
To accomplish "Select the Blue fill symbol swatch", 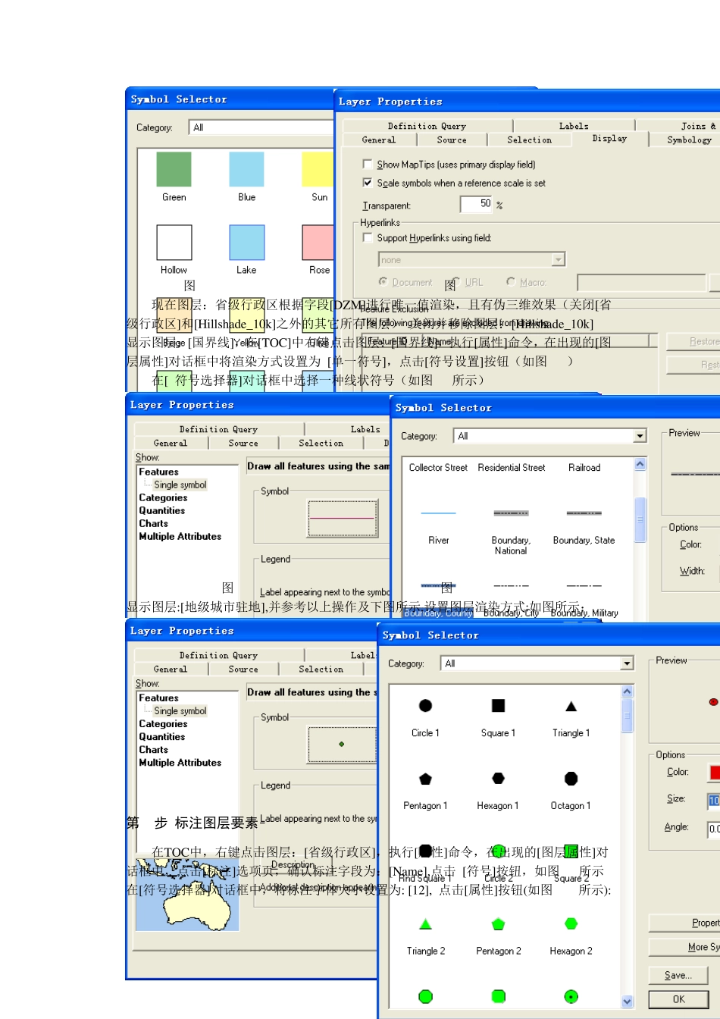I will [x=246, y=168].
